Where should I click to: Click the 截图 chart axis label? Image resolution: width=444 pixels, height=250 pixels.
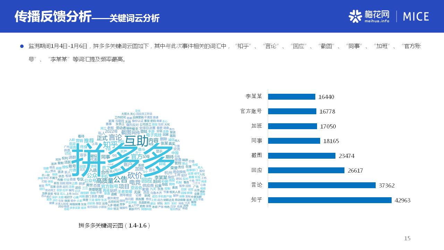(x=257, y=156)
